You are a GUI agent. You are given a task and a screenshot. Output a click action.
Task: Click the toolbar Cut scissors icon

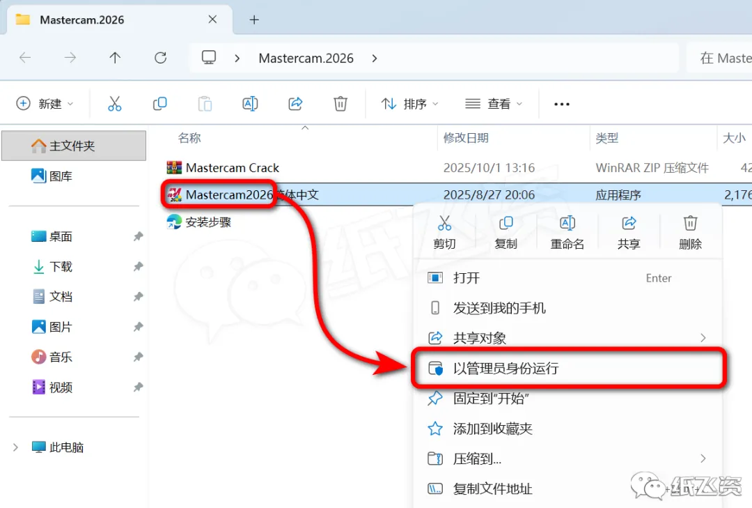[x=115, y=104]
